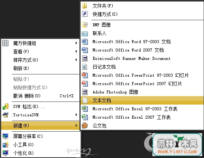Click the folder icon beside 文件夹(F)

click(x=85, y=6)
